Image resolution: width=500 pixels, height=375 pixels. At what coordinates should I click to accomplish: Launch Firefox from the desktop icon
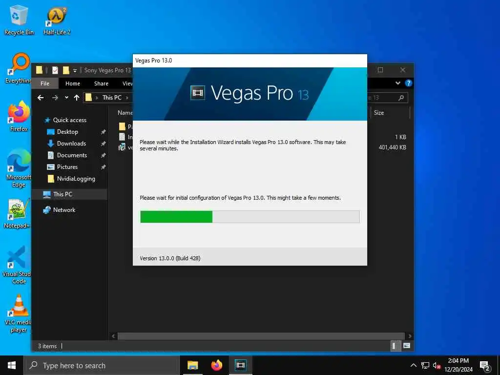19,116
